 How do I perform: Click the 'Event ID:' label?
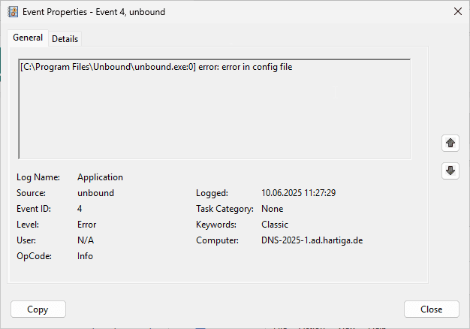[34, 209]
